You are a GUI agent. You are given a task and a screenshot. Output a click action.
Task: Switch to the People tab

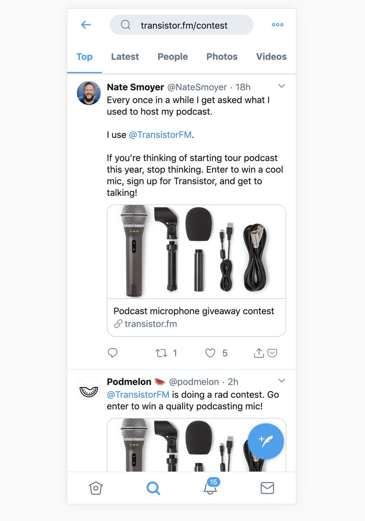(173, 56)
